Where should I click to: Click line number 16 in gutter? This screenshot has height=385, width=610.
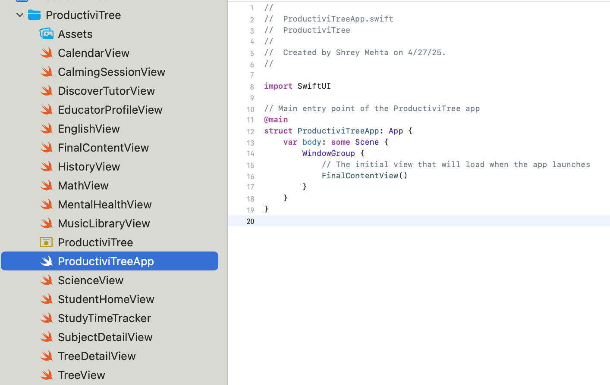coord(250,177)
